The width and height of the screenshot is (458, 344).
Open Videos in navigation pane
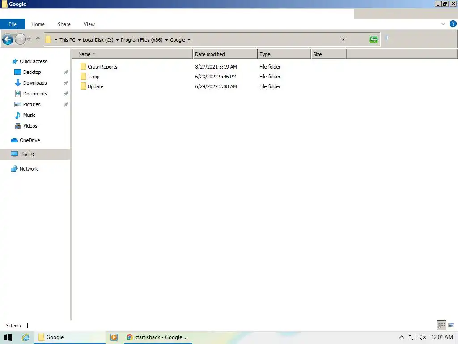tap(30, 126)
